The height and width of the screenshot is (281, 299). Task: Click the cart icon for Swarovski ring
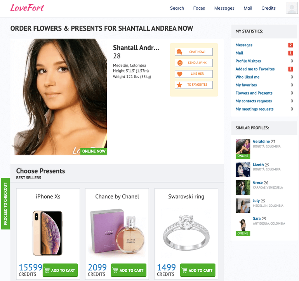point(184,270)
